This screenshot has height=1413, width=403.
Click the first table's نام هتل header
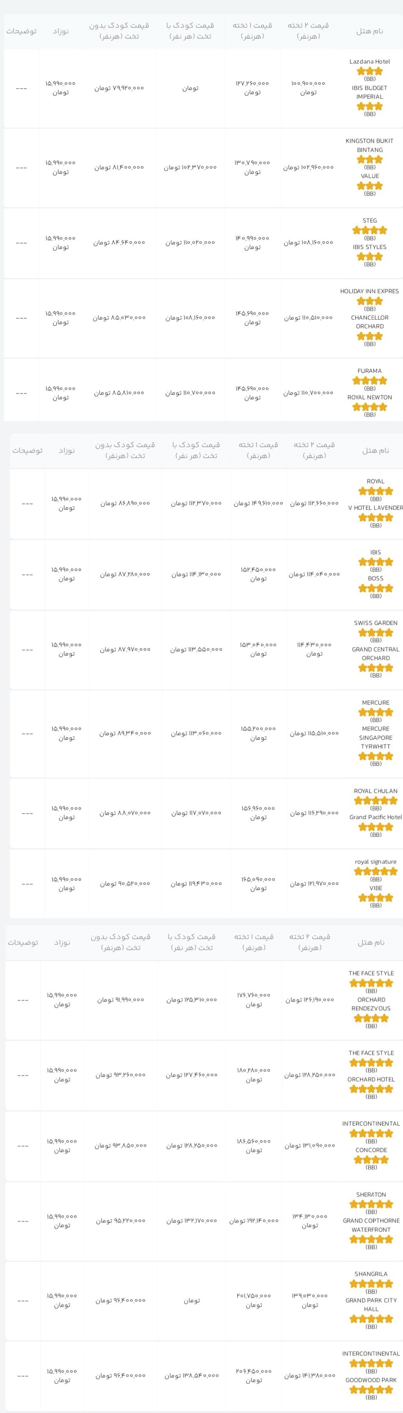point(369,31)
